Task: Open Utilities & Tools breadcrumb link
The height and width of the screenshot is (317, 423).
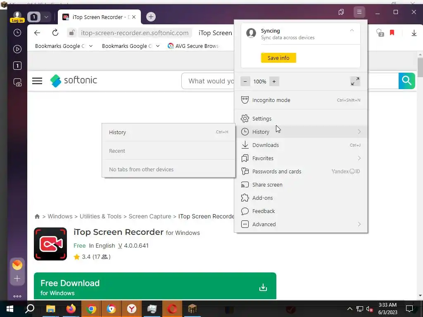Action: coord(100,216)
